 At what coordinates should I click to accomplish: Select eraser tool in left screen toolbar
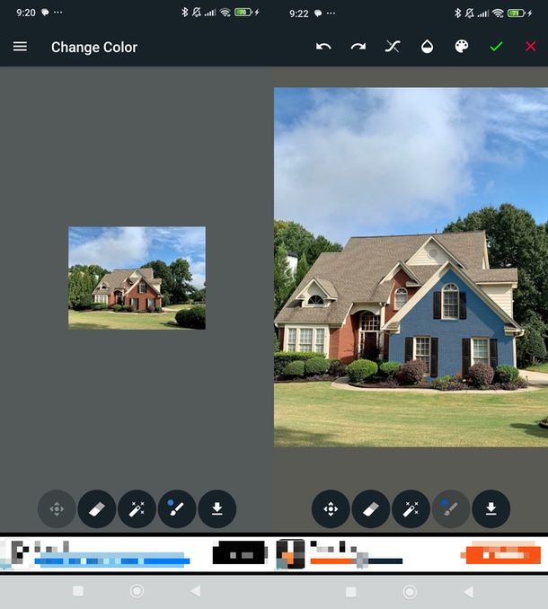[x=97, y=508]
